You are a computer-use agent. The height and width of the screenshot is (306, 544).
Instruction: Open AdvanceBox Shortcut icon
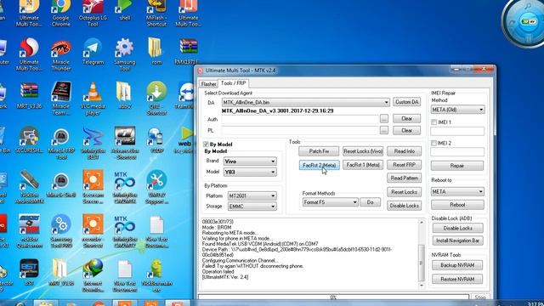125,144
